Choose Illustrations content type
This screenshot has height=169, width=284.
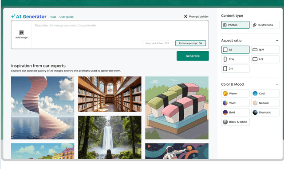click(265, 25)
